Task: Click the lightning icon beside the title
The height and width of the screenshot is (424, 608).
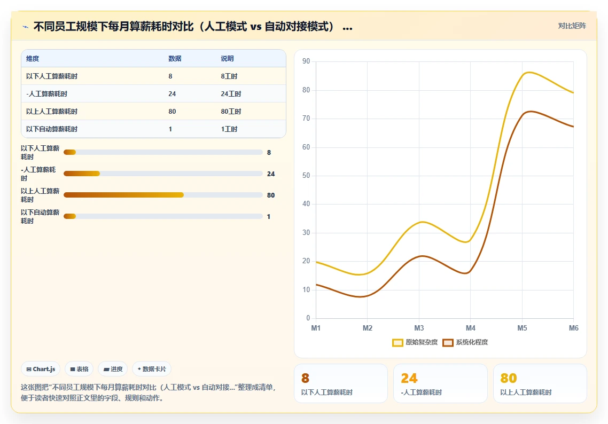Action: (x=26, y=27)
